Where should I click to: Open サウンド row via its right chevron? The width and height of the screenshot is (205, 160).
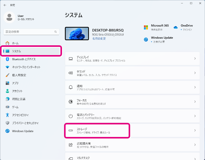[x=195, y=73]
